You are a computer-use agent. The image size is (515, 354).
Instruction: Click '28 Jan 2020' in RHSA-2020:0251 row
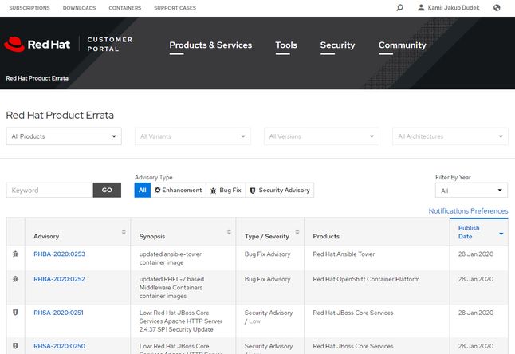point(476,313)
